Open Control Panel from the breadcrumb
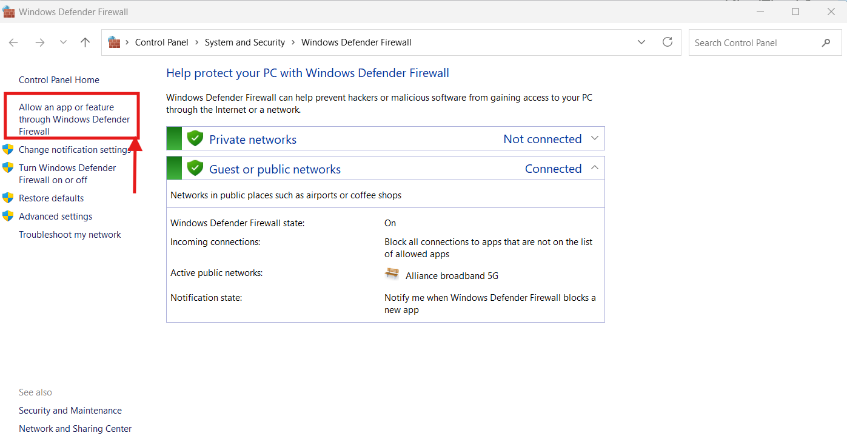The height and width of the screenshot is (447, 847). [x=162, y=42]
